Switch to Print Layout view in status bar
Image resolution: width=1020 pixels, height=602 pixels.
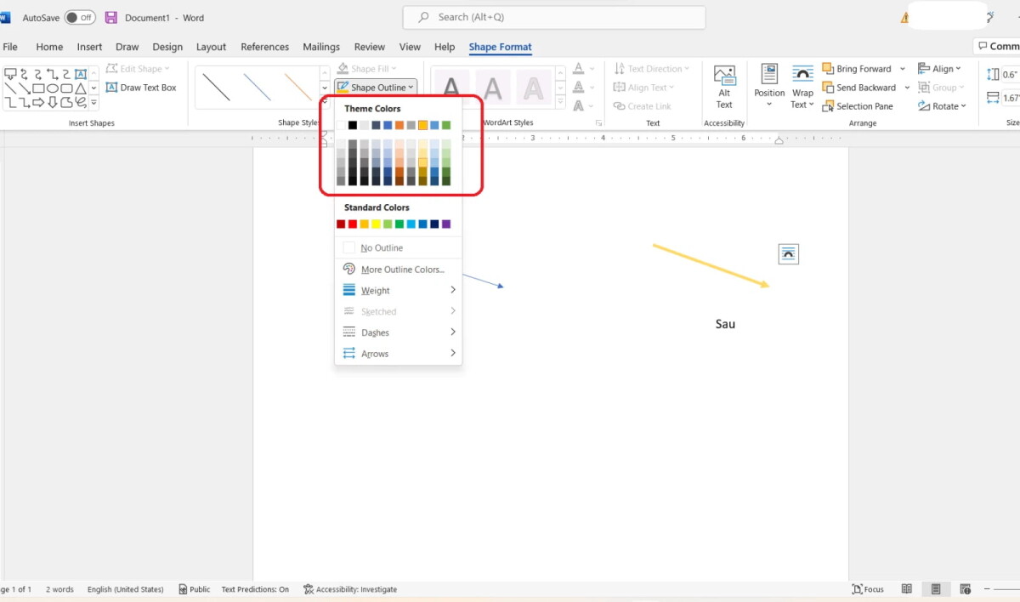[x=936, y=589]
